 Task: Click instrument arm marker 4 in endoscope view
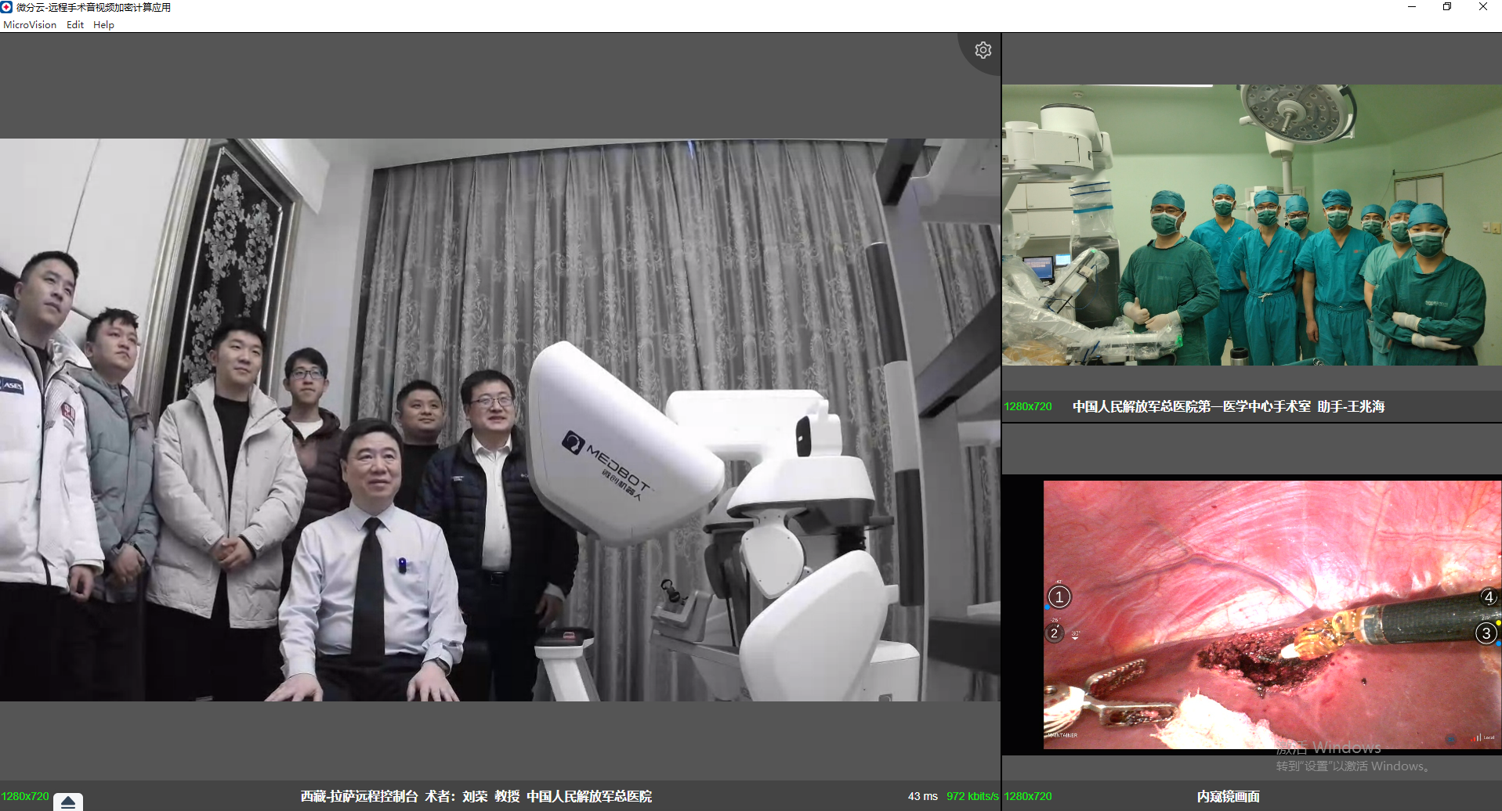click(x=1489, y=597)
